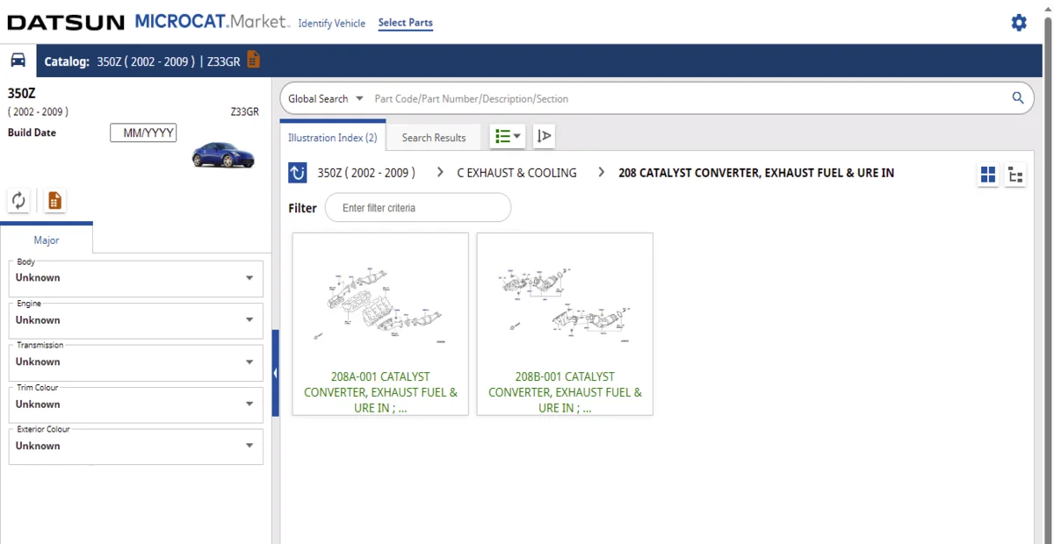
Task: Click the refresh vehicle icon
Action: tap(18, 201)
